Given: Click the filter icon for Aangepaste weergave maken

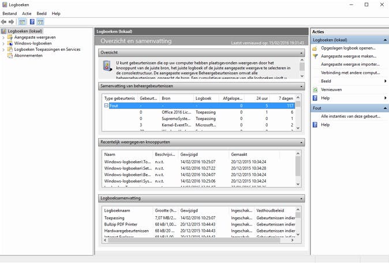Looking at the screenshot, I should (315, 57).
